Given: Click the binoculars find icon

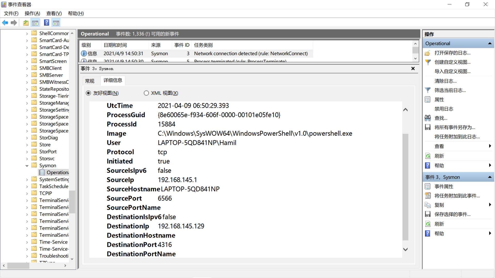Looking at the screenshot, I should (x=428, y=118).
